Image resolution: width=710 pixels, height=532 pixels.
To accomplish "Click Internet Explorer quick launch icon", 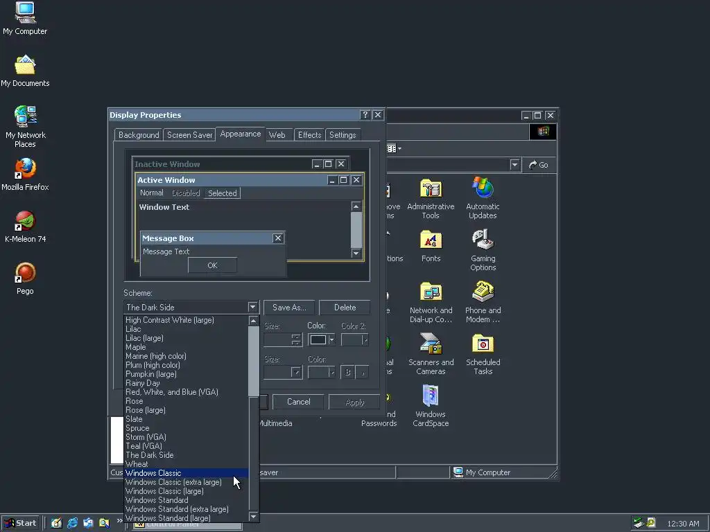I will [x=72, y=523].
